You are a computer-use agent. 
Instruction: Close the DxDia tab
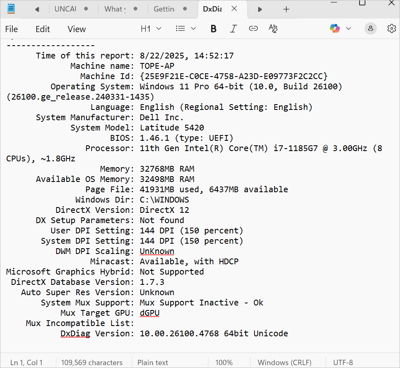click(x=234, y=9)
